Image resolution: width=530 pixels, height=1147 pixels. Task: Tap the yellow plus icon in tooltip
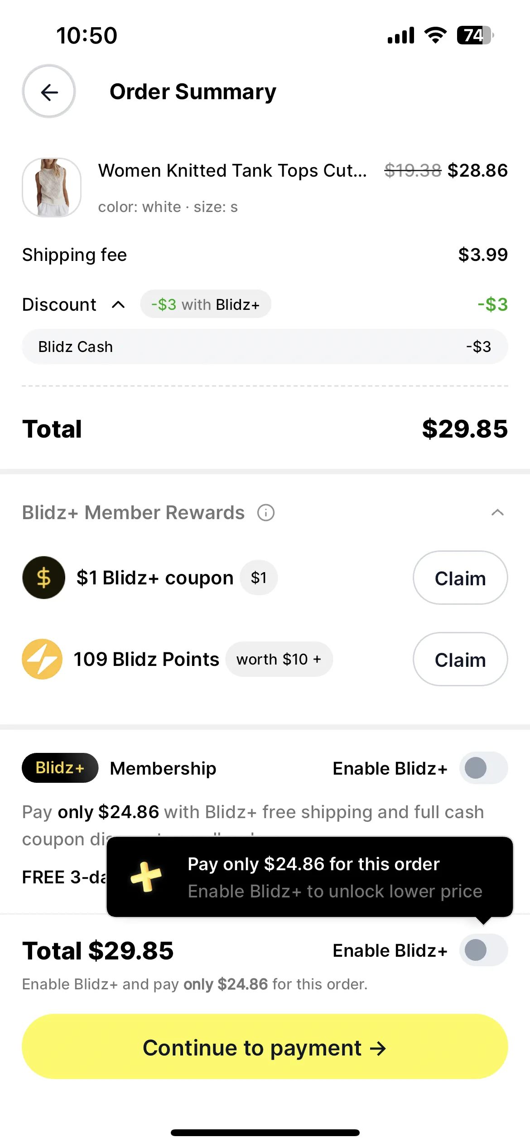(x=146, y=877)
